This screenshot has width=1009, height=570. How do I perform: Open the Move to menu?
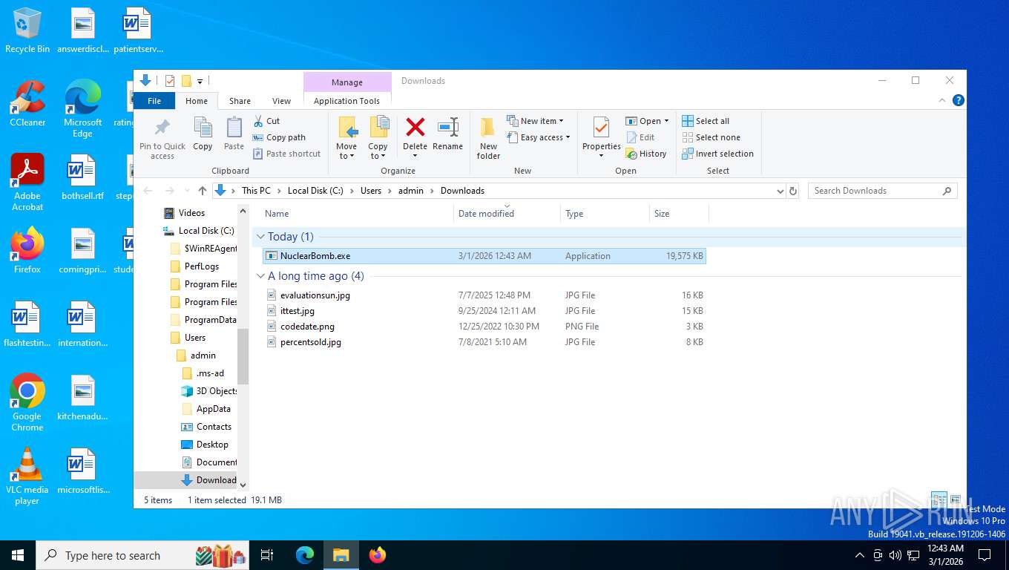(x=346, y=138)
